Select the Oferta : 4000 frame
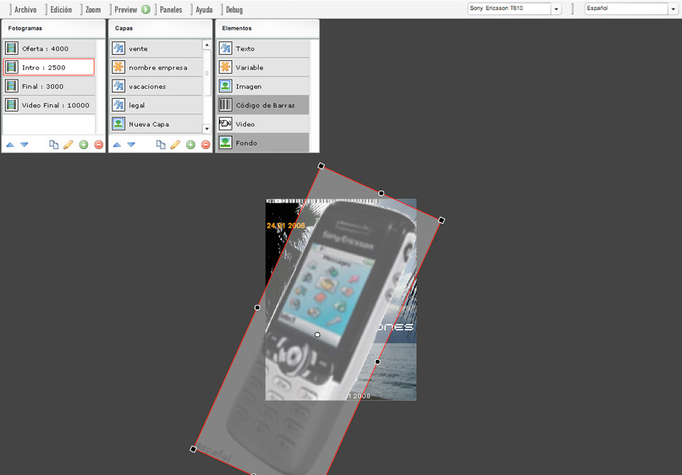Viewport: 682px width, 475px height. click(49, 49)
